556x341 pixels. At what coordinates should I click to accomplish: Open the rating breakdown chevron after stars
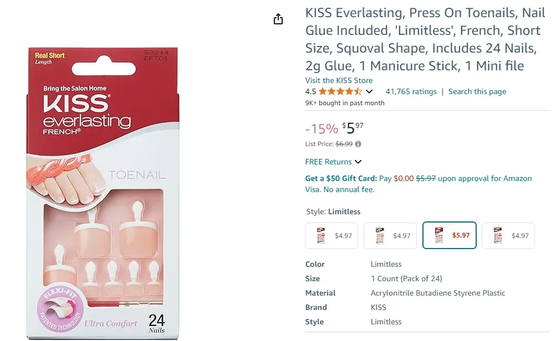point(370,92)
